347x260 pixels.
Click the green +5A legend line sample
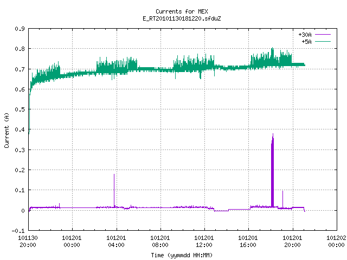323,41
